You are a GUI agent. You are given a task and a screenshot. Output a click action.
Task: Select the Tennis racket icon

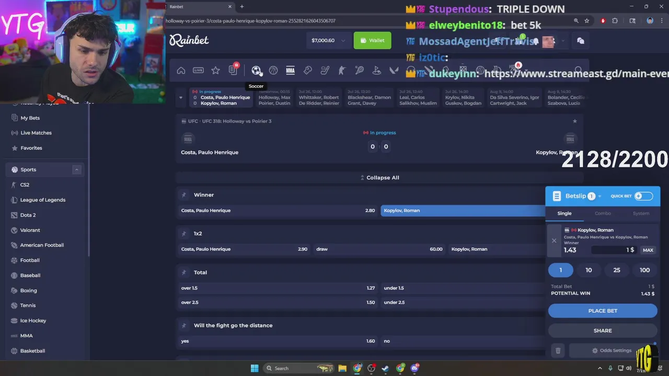(x=360, y=70)
